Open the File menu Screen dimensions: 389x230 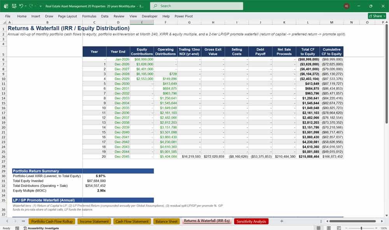8,16
